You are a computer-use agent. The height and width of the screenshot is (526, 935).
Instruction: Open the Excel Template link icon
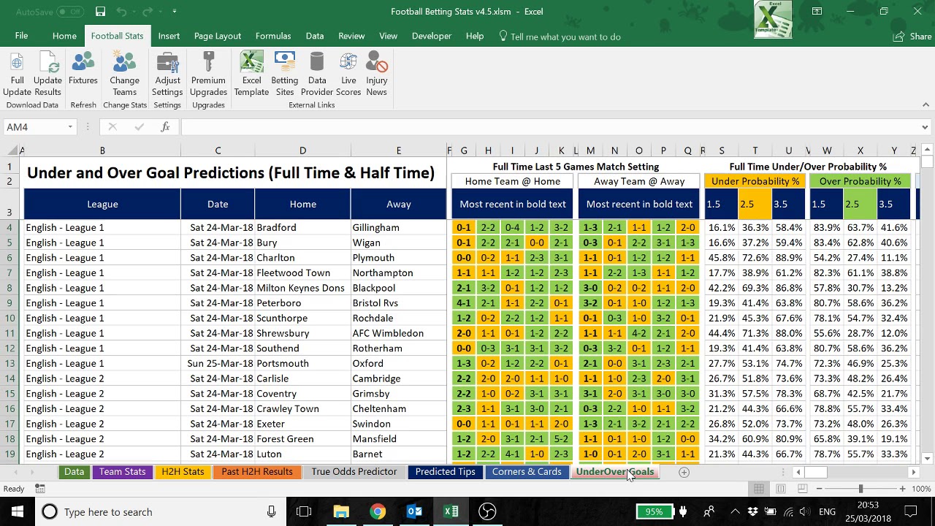coord(251,75)
